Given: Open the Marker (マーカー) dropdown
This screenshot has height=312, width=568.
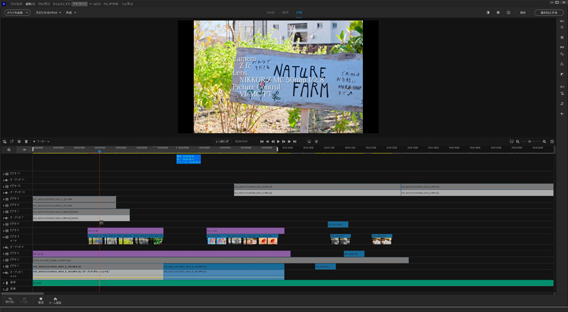Looking at the screenshot, I should [41, 142].
